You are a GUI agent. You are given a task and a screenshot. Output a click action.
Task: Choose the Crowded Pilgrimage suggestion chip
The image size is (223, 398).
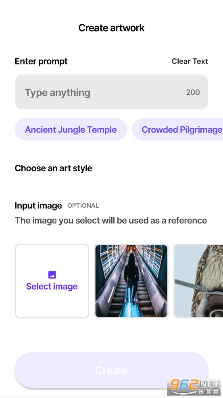pos(177,130)
